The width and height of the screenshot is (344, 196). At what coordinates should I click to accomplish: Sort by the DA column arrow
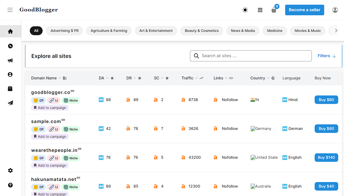107,78
